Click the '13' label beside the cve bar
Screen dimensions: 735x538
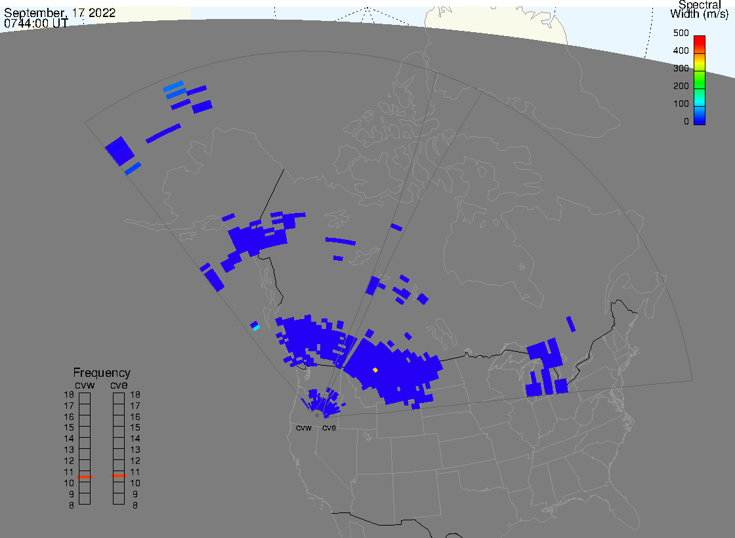point(135,450)
